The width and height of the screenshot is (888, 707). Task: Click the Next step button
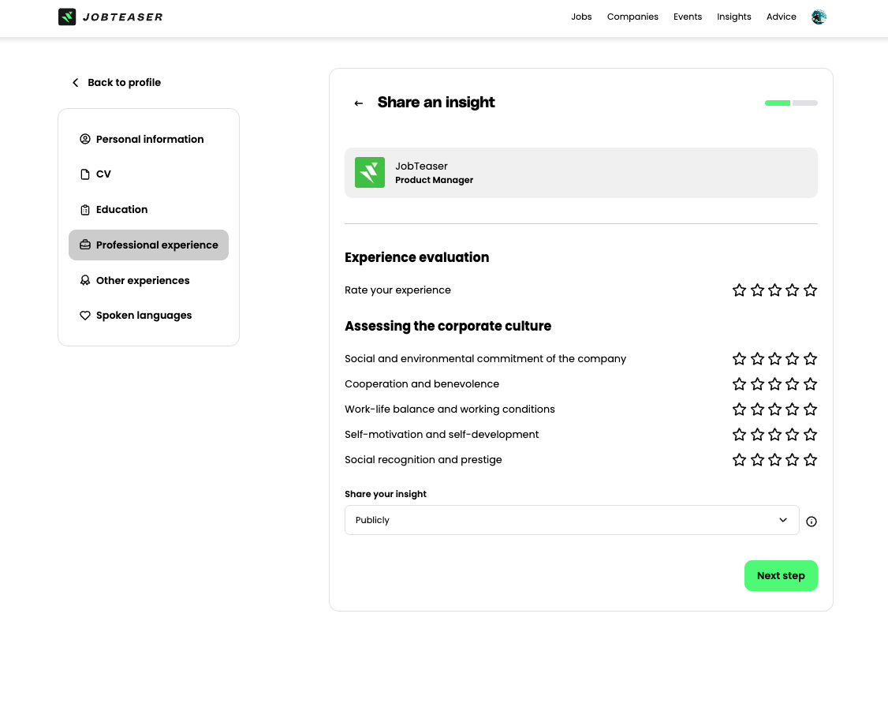coord(781,575)
